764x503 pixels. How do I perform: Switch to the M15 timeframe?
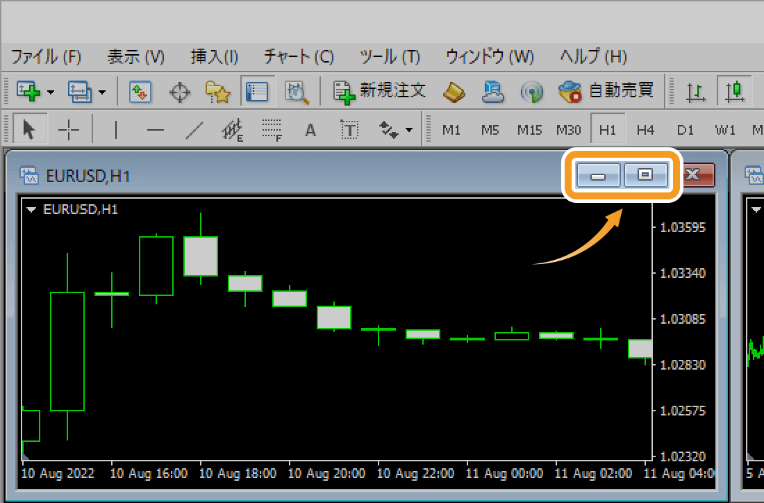(532, 129)
